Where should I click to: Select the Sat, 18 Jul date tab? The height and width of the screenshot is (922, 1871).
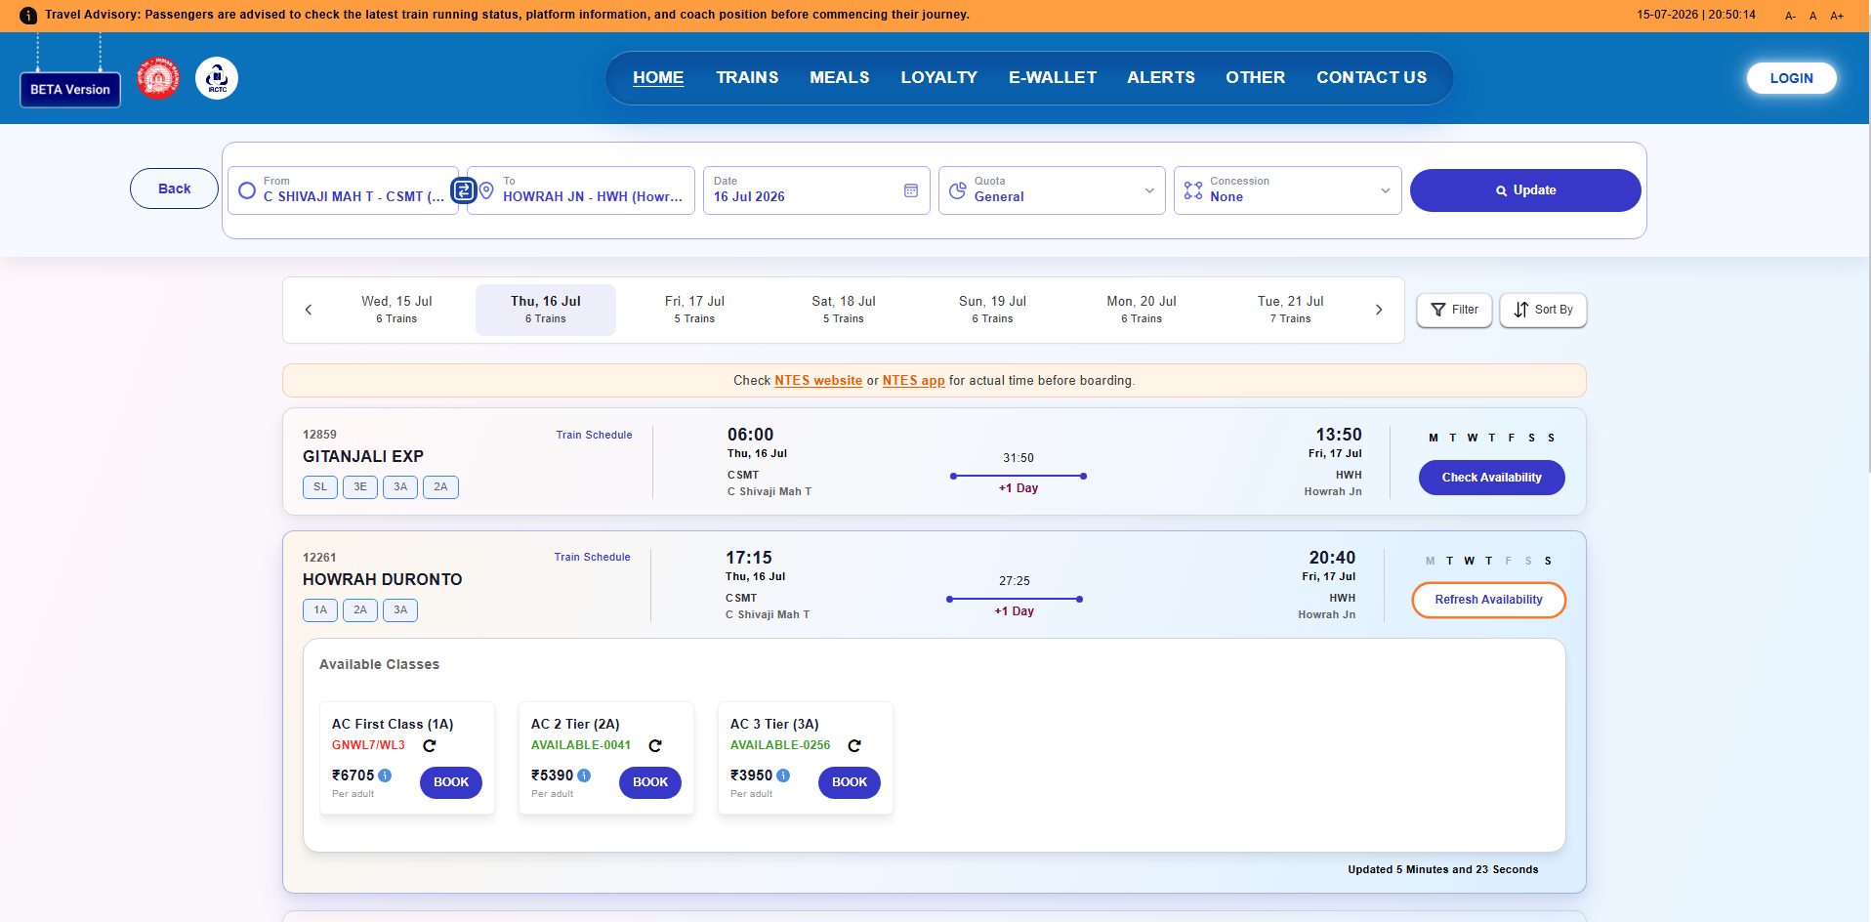tap(844, 310)
